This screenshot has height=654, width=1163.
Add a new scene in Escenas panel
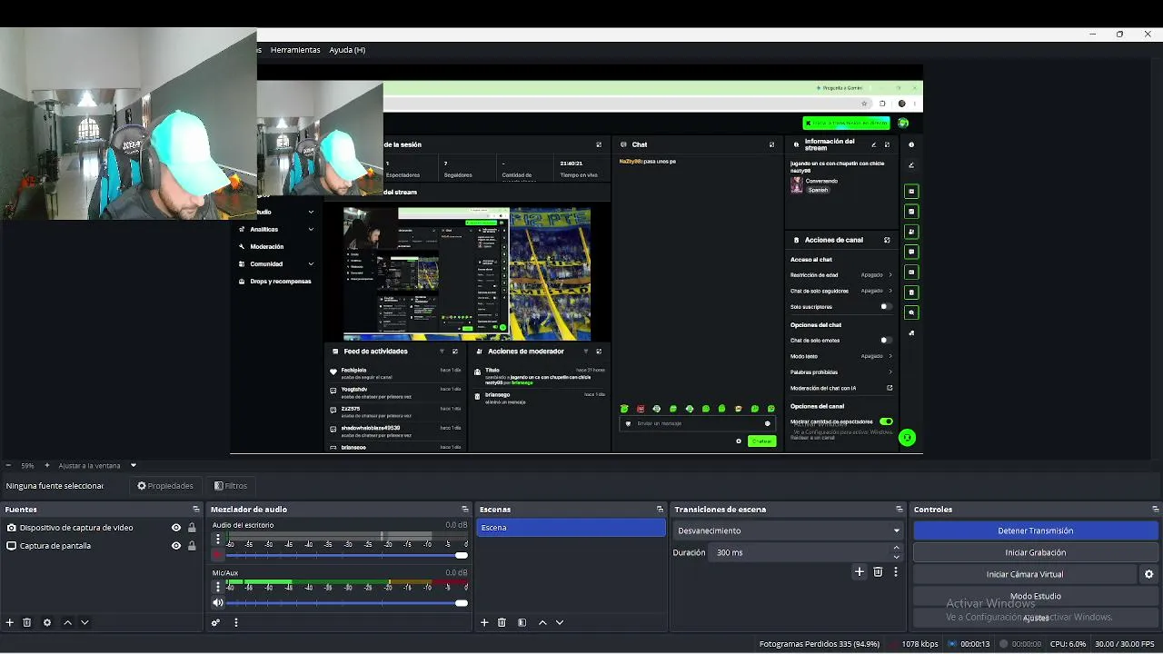click(x=484, y=622)
